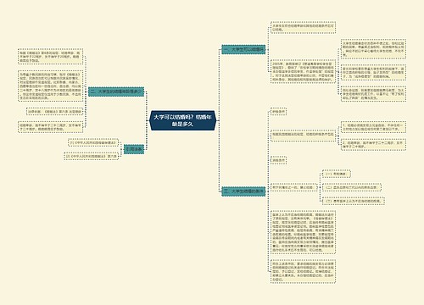Select the 法律依据《婚姻法》第六条 node
Image resolution: width=424 pixels, height=305 pixels.
54,112
